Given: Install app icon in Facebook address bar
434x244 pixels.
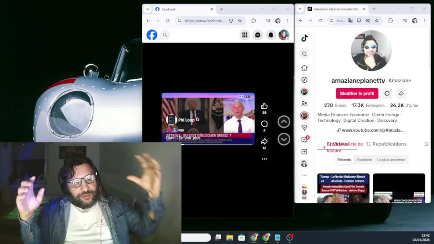Looking at the screenshot, I should (x=231, y=21).
